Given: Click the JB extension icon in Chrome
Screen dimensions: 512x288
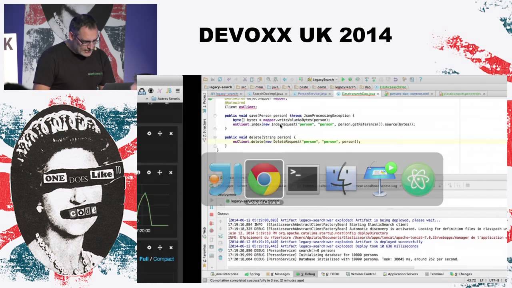Looking at the screenshot, I should click(169, 91).
